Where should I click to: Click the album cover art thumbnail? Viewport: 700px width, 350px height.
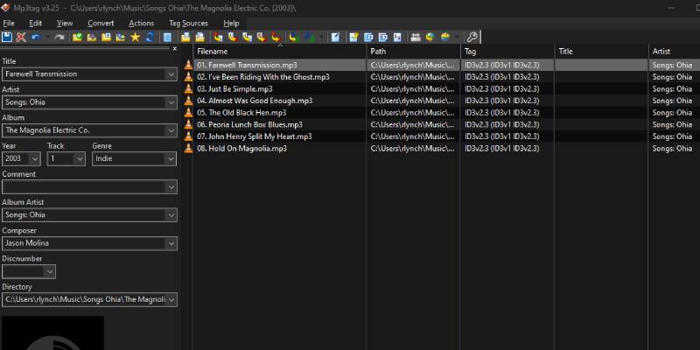(x=52, y=333)
